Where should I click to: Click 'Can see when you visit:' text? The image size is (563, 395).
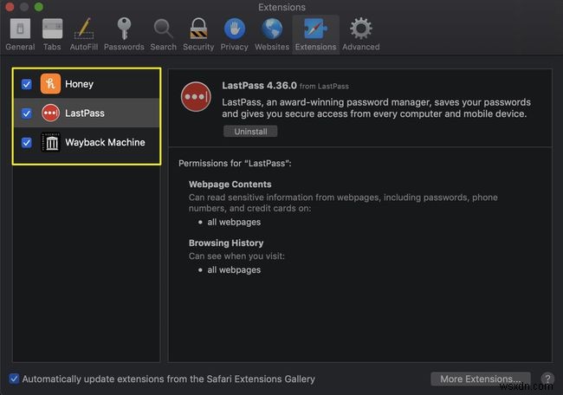236,256
